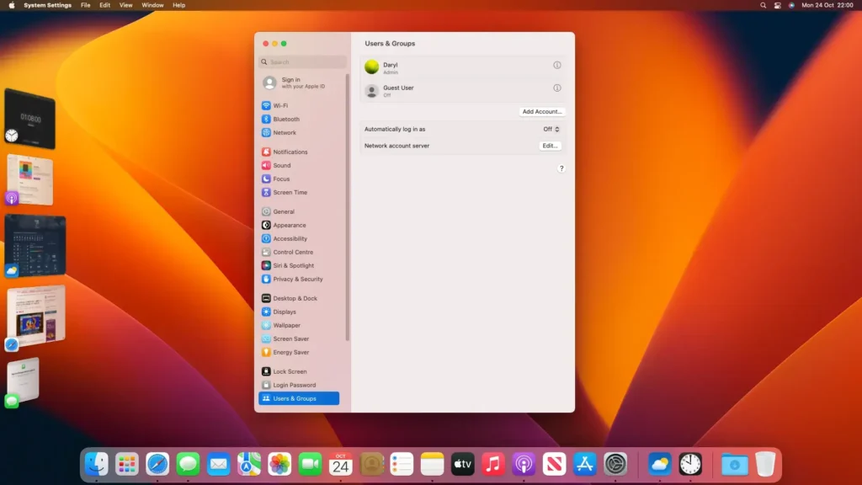Open the help question mark button
The width and height of the screenshot is (862, 485).
click(561, 168)
